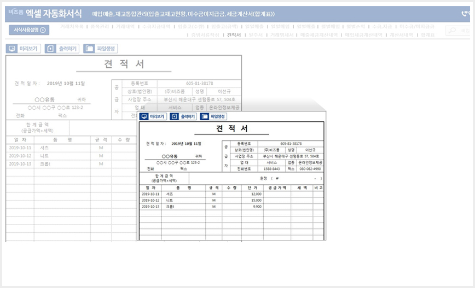Click the 12,000 unit price cell
Screen dimensions: 475x288
(252, 194)
